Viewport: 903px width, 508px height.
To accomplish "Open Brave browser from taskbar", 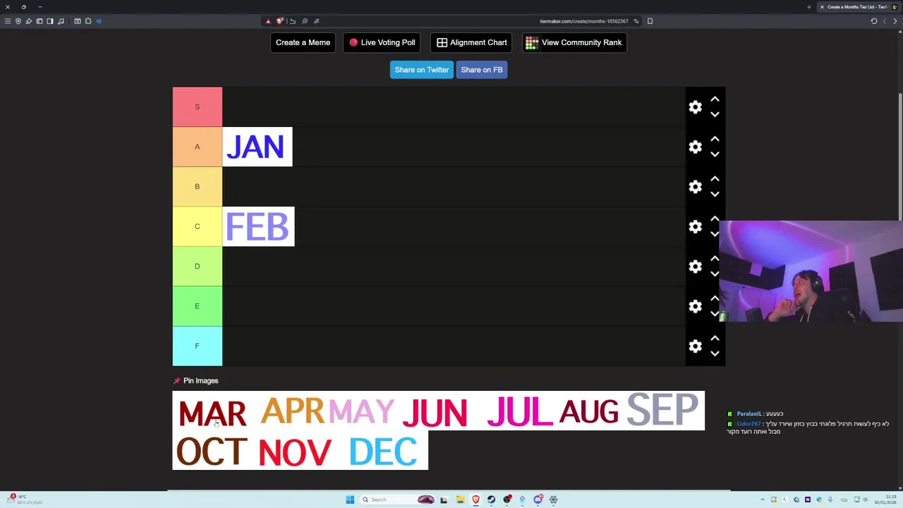I will click(x=475, y=500).
